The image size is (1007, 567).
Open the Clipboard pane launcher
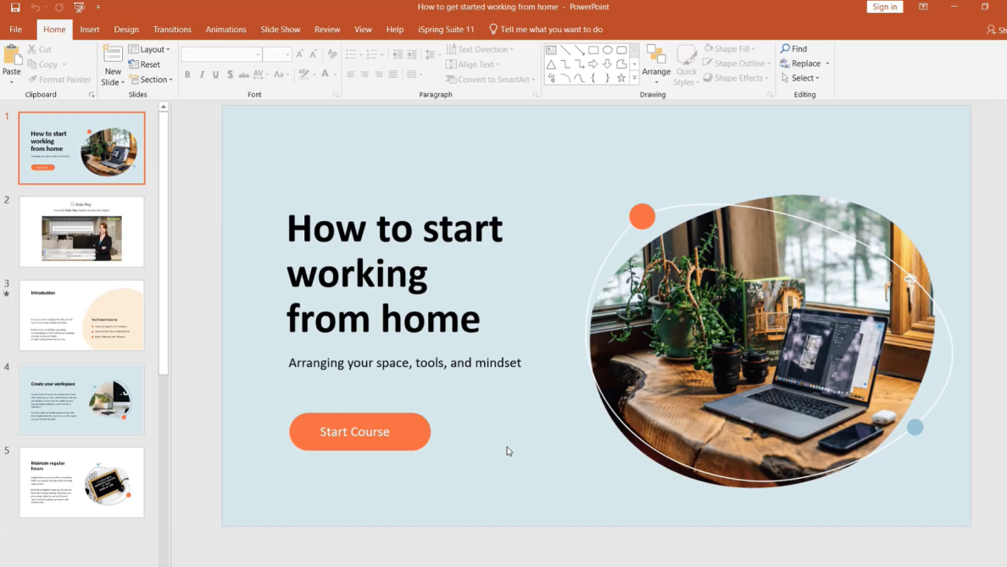[x=92, y=95]
